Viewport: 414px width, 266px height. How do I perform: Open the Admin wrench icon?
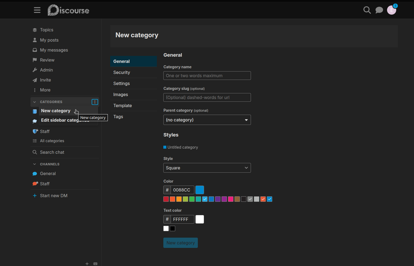point(34,70)
